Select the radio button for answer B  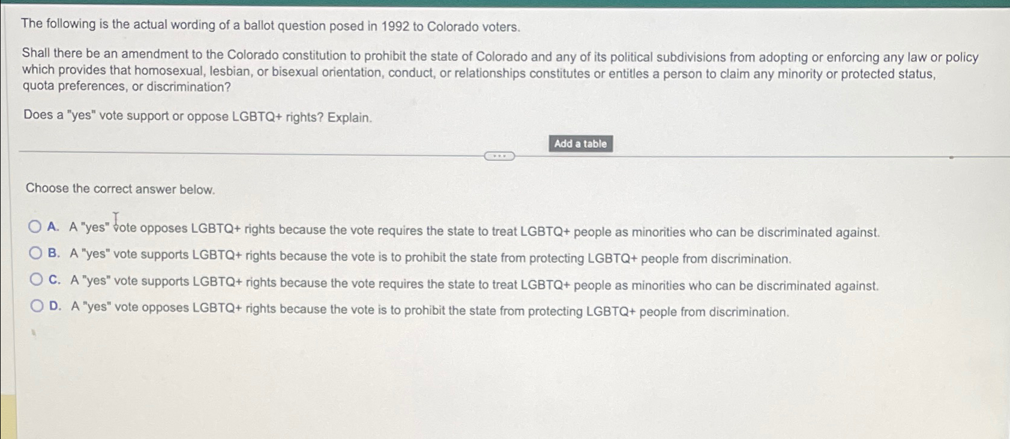(x=35, y=253)
